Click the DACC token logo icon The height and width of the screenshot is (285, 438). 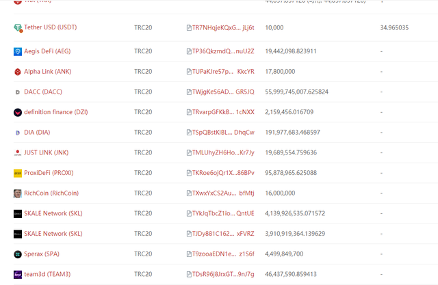pos(18,92)
